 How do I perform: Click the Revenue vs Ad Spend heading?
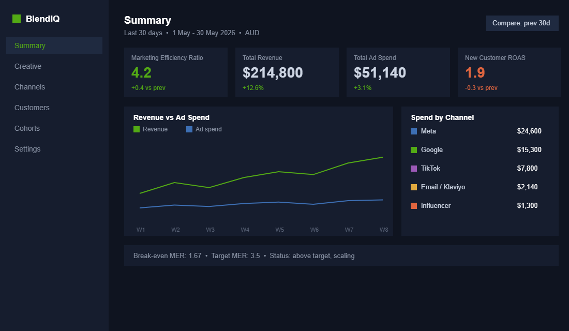(x=171, y=117)
